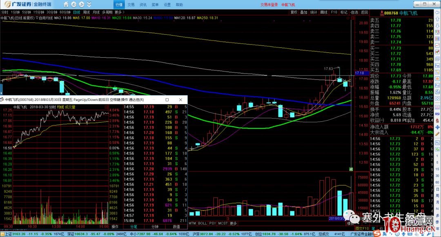Select the PSY indicator tab
The width and height of the screenshot is (441, 237).
[x=213, y=223]
